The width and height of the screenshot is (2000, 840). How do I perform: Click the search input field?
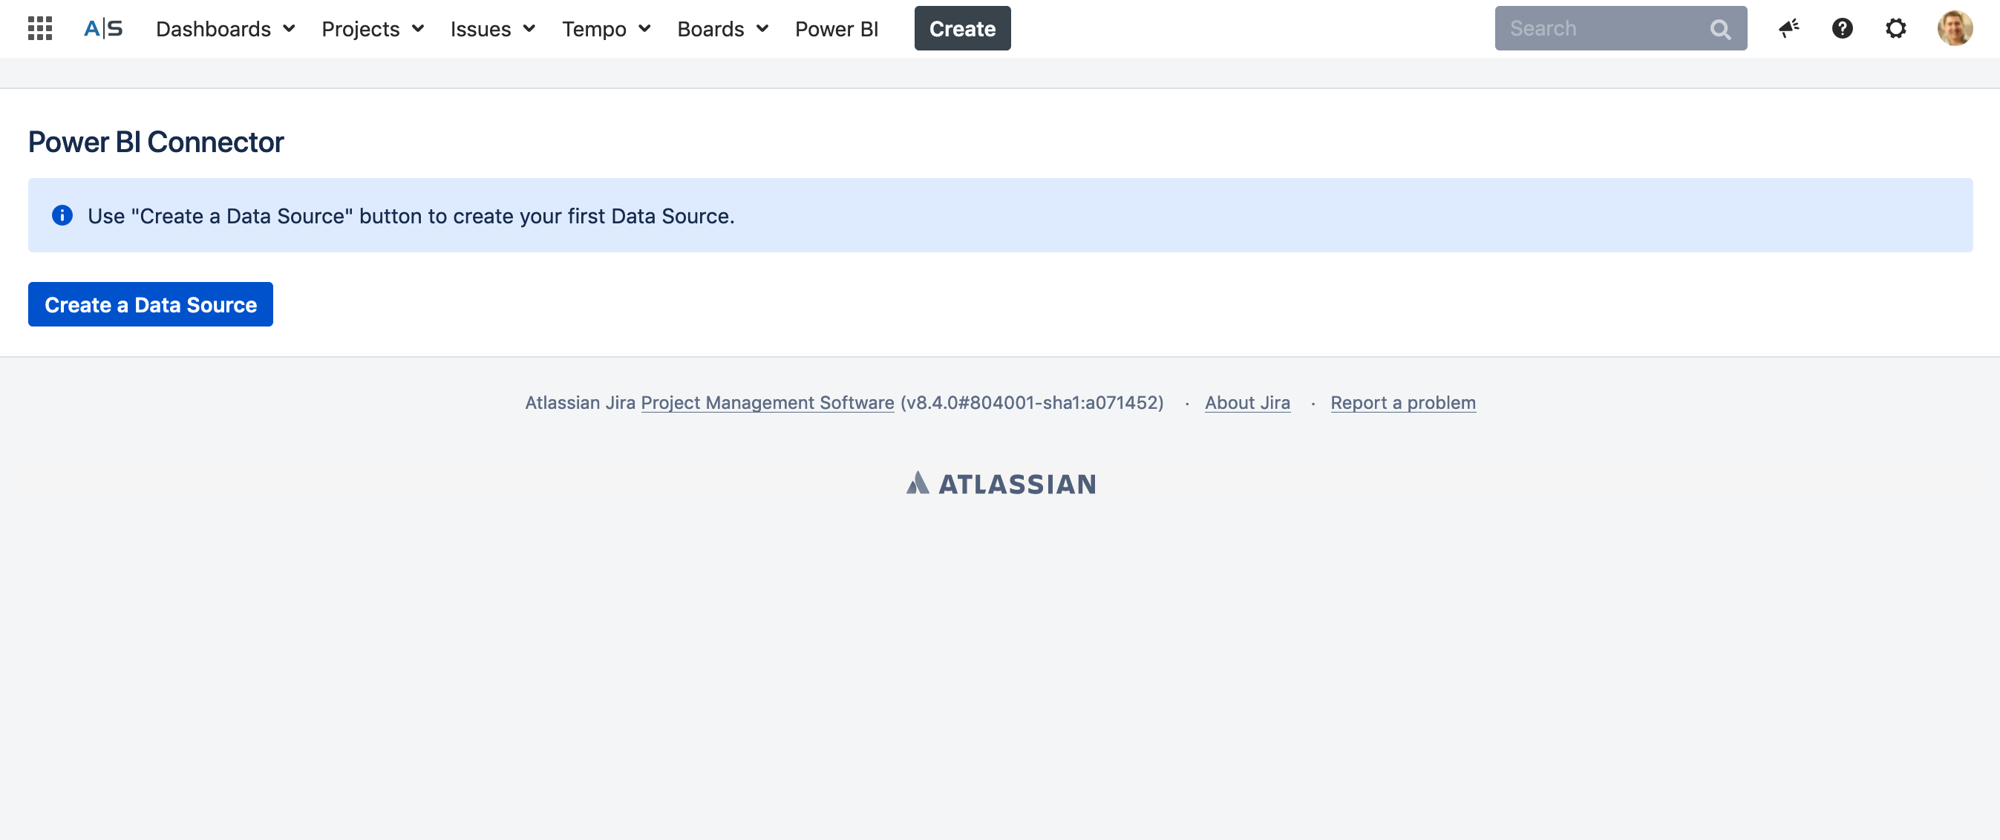(x=1621, y=28)
